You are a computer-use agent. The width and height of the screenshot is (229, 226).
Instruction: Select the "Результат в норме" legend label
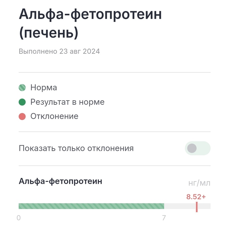click(67, 102)
